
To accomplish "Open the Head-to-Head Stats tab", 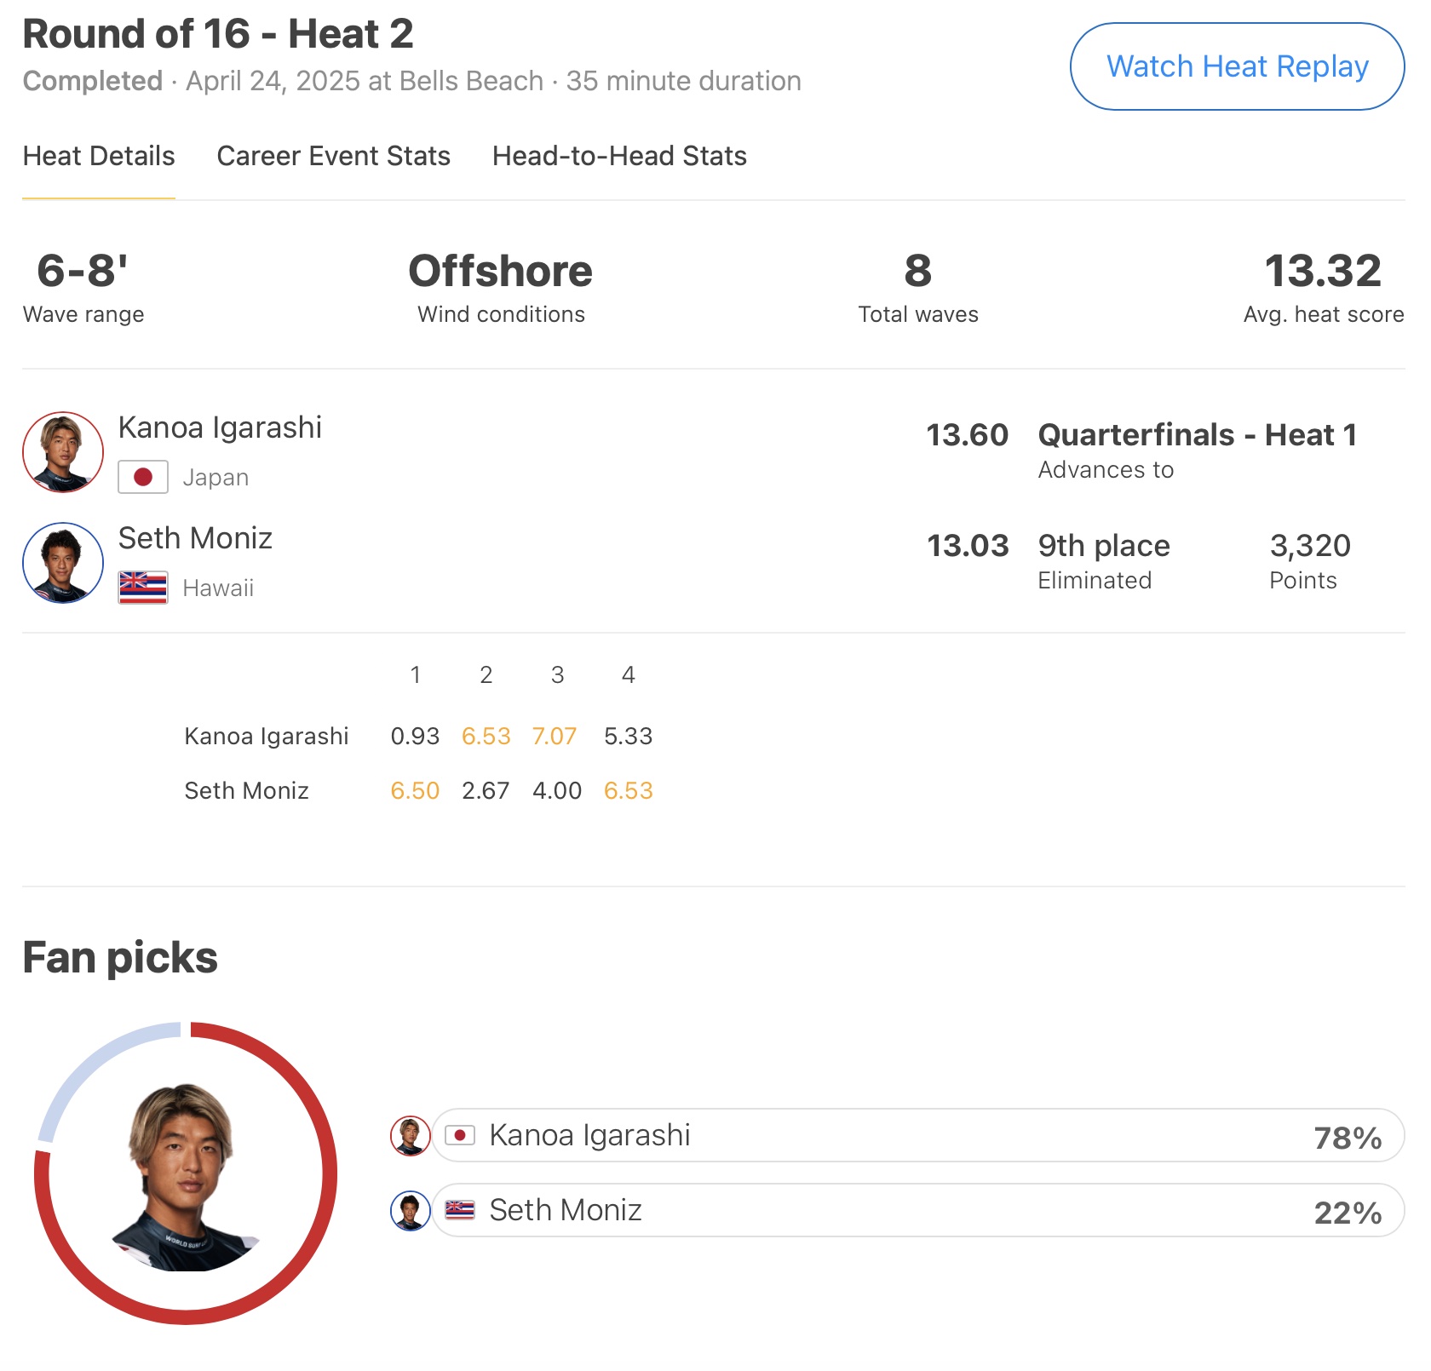I will click(x=619, y=157).
